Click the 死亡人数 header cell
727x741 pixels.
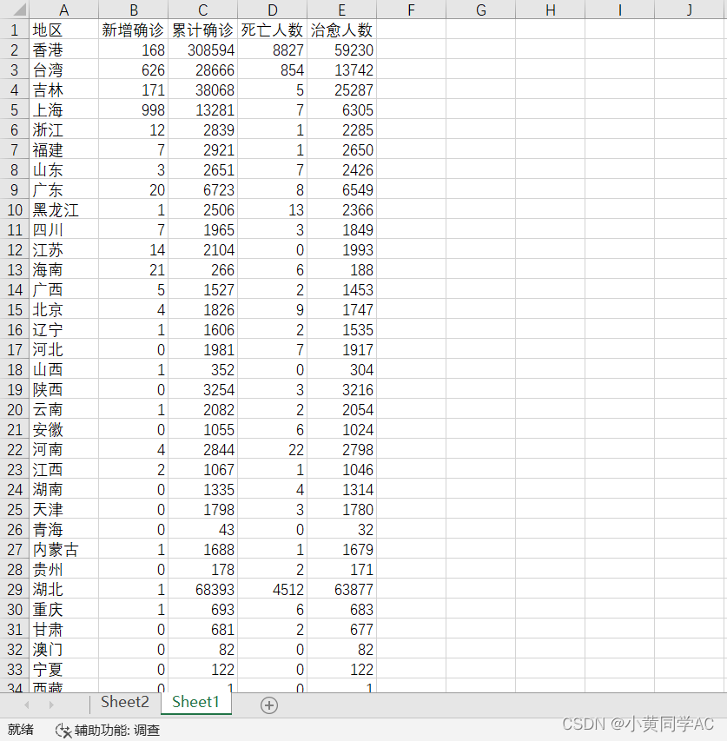pos(272,30)
